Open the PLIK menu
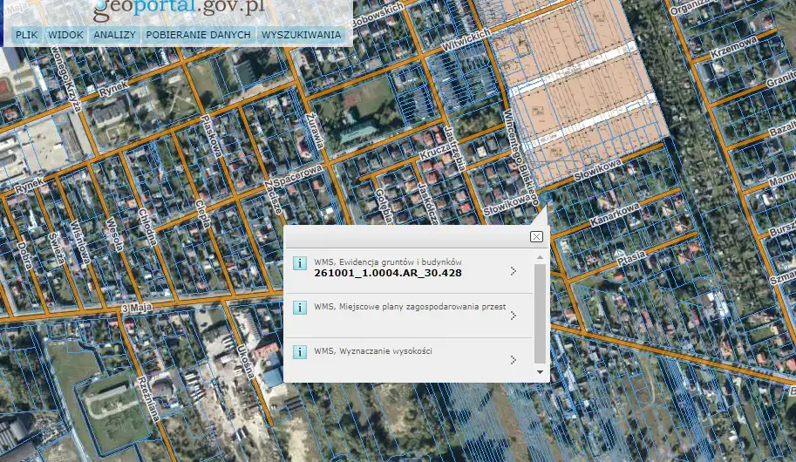The width and height of the screenshot is (796, 462). tap(27, 35)
